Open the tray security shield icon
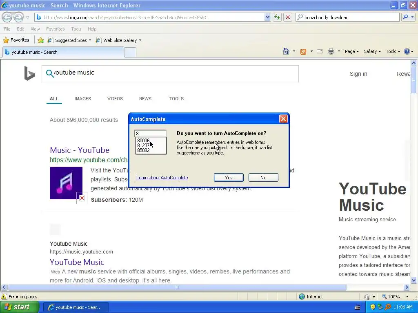 coord(373,307)
